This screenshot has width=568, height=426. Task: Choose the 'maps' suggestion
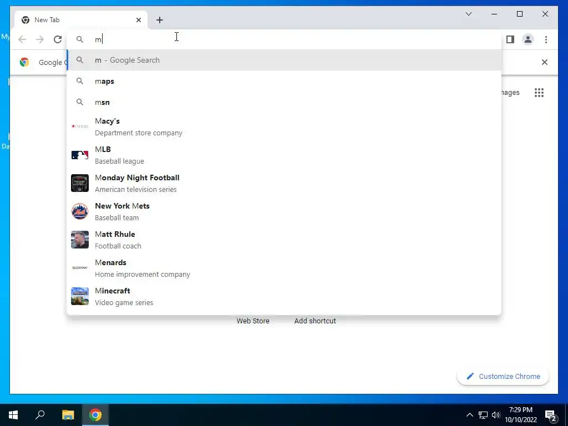pos(285,81)
